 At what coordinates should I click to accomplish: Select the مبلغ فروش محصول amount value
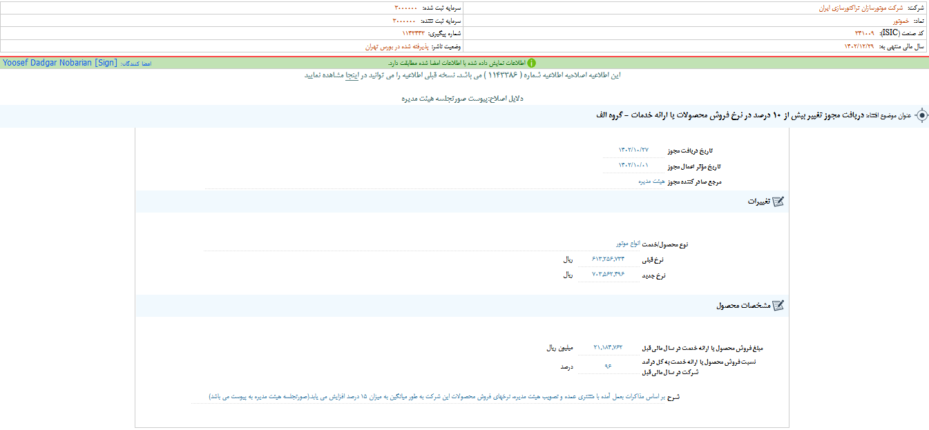coord(608,348)
